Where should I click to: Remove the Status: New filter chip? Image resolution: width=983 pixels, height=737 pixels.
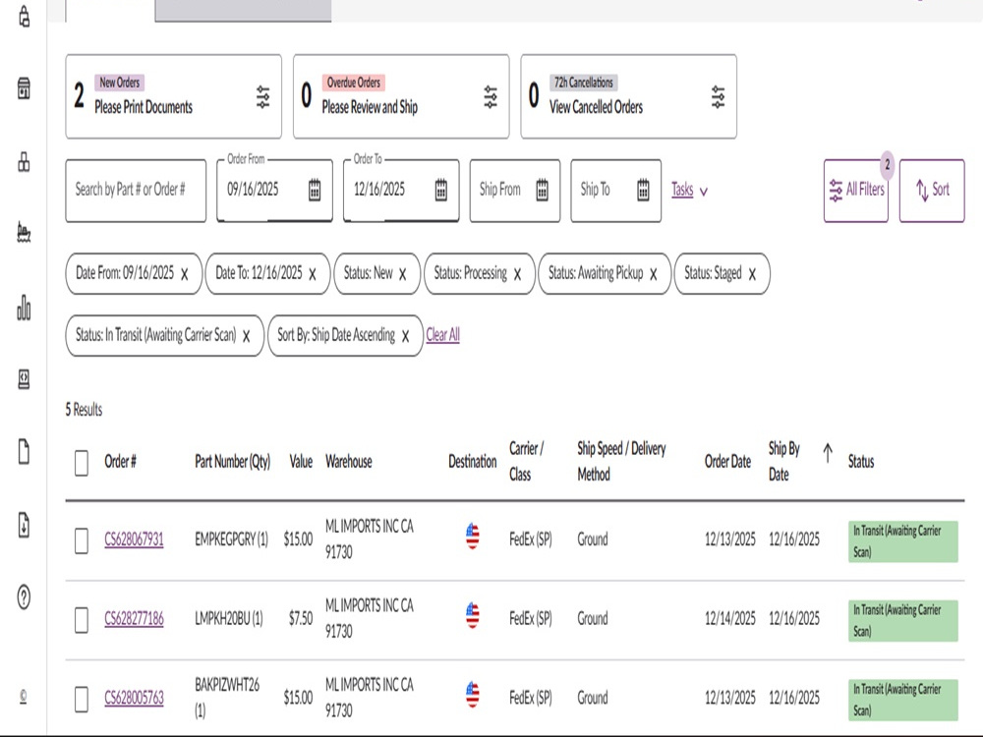[x=402, y=274]
